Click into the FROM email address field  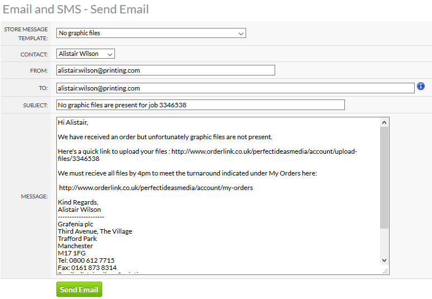pyautogui.click(x=166, y=70)
